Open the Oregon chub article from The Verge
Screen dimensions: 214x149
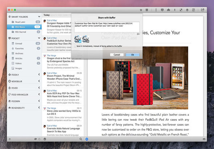pos(63,62)
